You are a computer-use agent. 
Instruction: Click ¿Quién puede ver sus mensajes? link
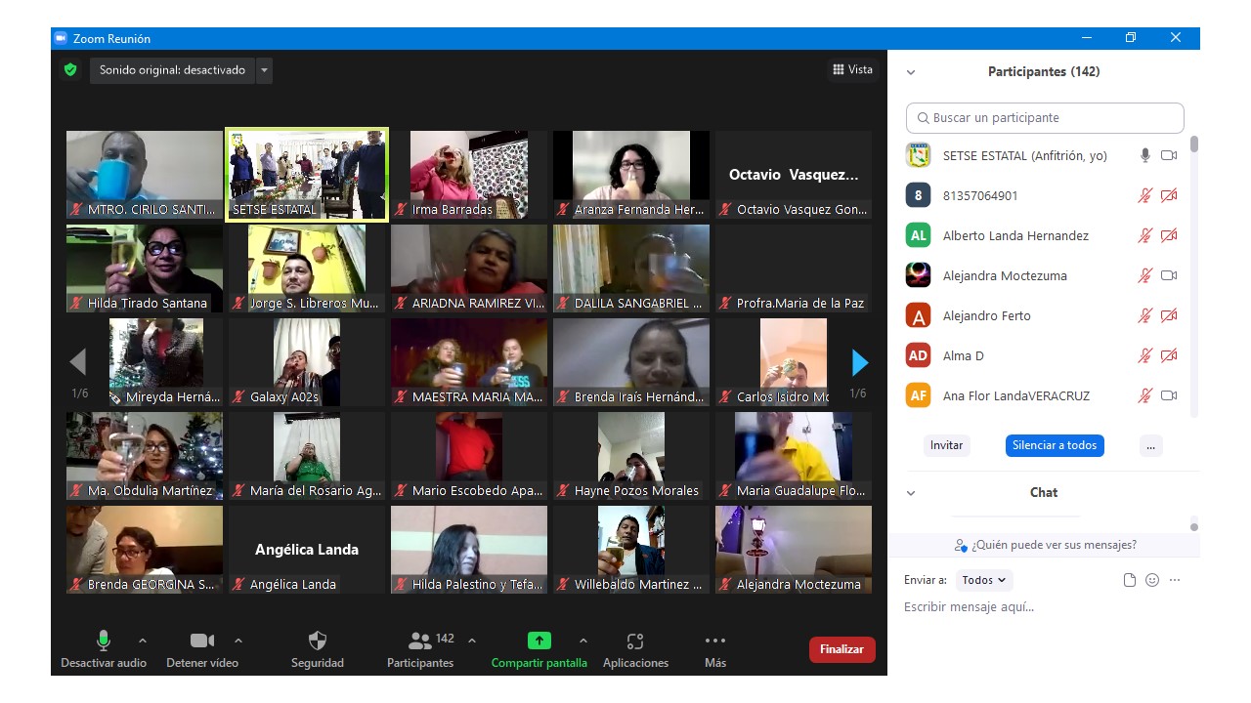[x=1046, y=545]
